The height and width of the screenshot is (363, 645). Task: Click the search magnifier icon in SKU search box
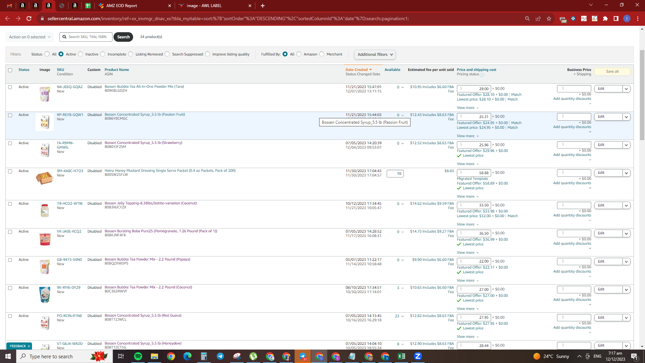64,37
